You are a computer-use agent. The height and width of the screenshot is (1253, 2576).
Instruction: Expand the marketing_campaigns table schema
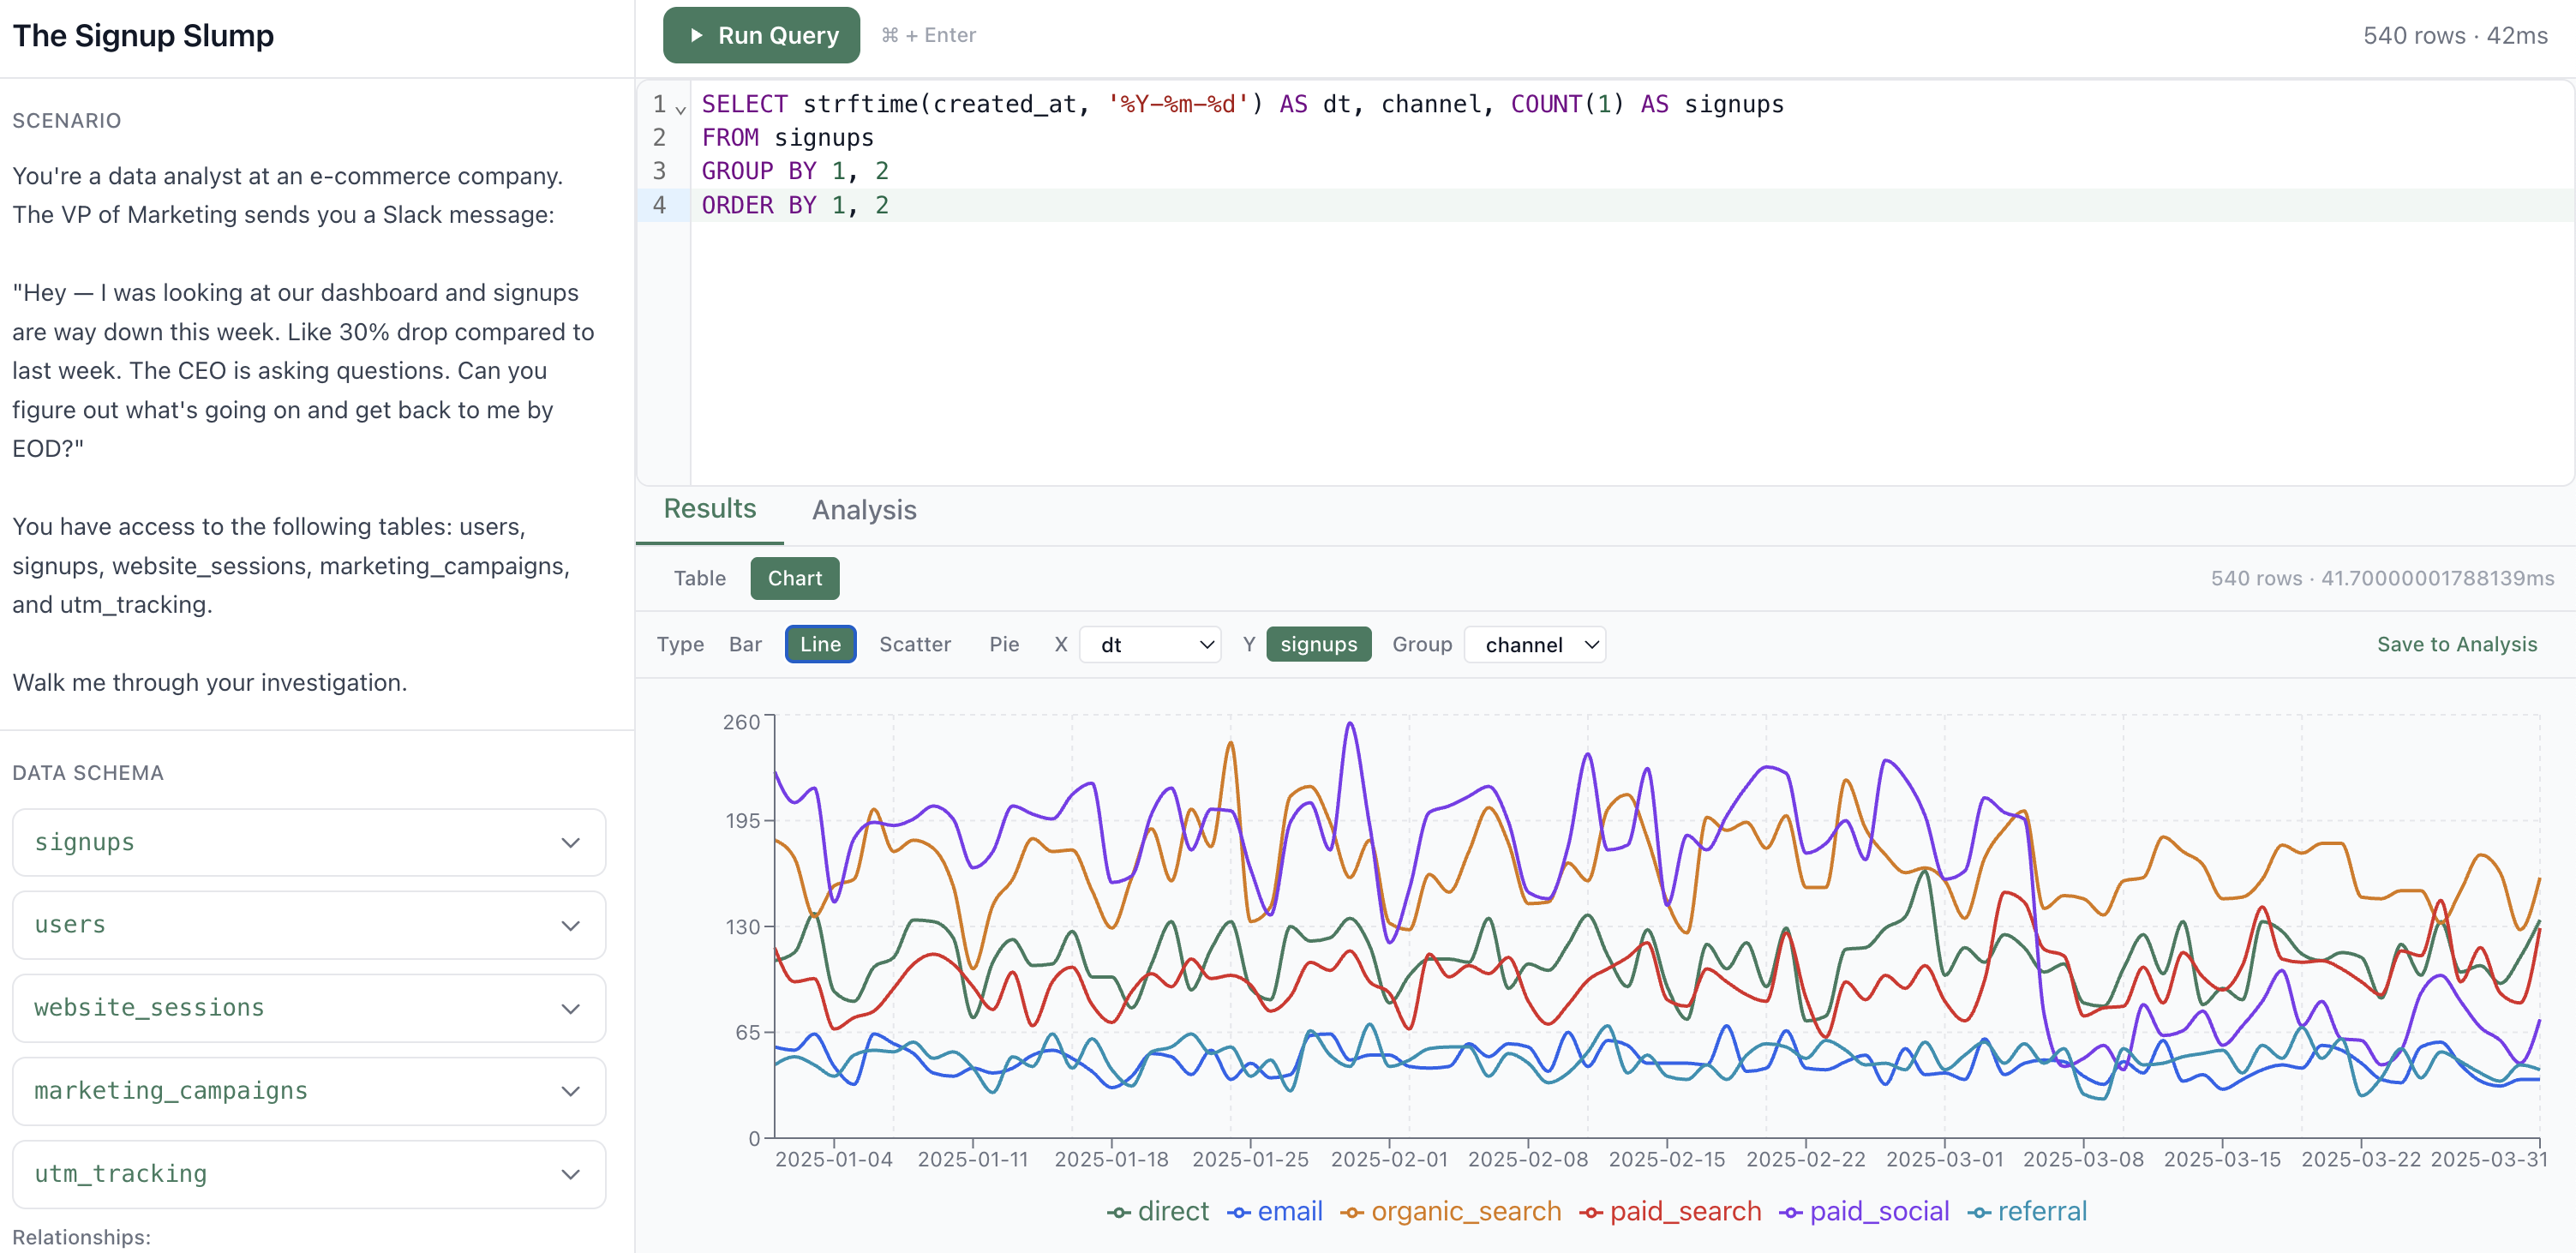pos(308,1091)
